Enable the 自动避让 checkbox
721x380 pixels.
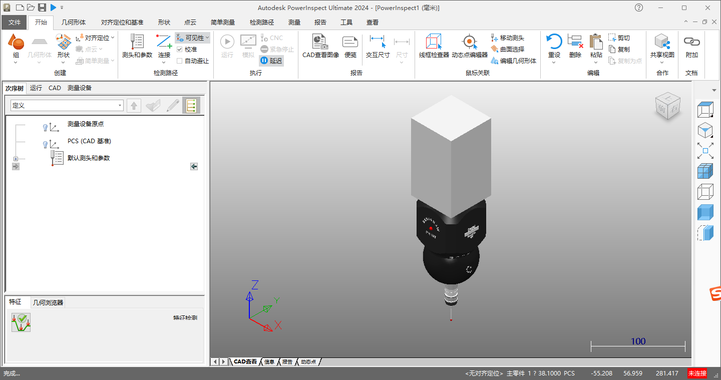pyautogui.click(x=180, y=61)
